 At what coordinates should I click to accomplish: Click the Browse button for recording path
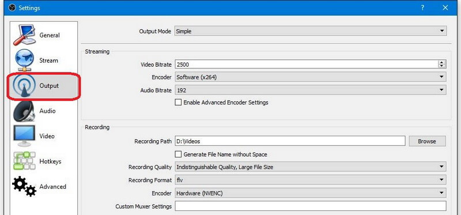click(x=427, y=141)
